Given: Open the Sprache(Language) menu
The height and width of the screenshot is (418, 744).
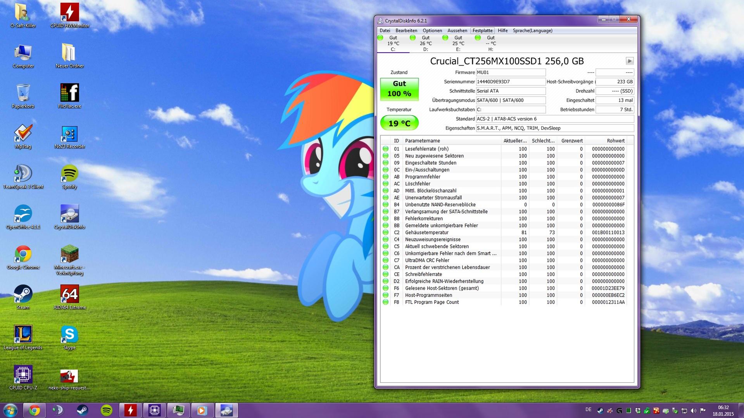Looking at the screenshot, I should click(532, 31).
